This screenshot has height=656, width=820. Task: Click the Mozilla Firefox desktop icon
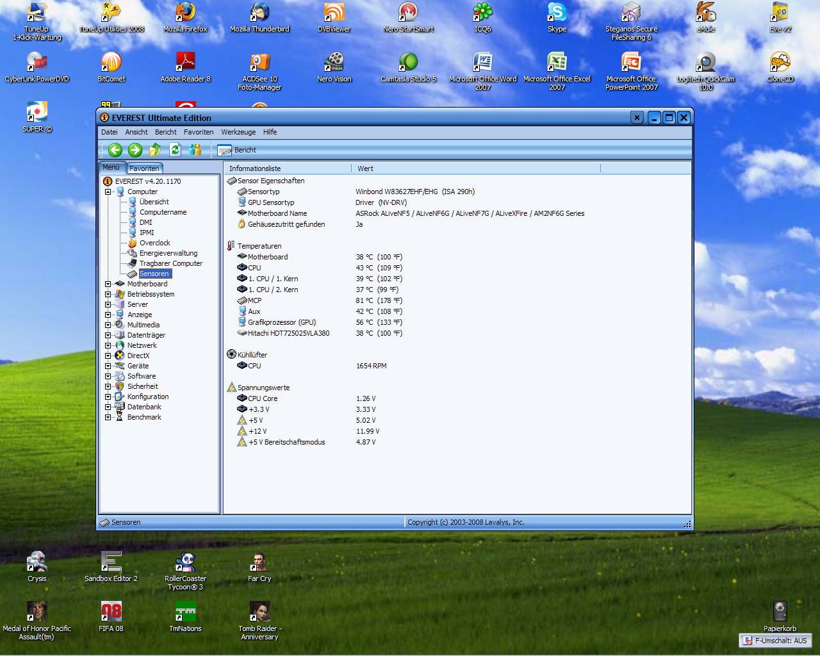(185, 17)
